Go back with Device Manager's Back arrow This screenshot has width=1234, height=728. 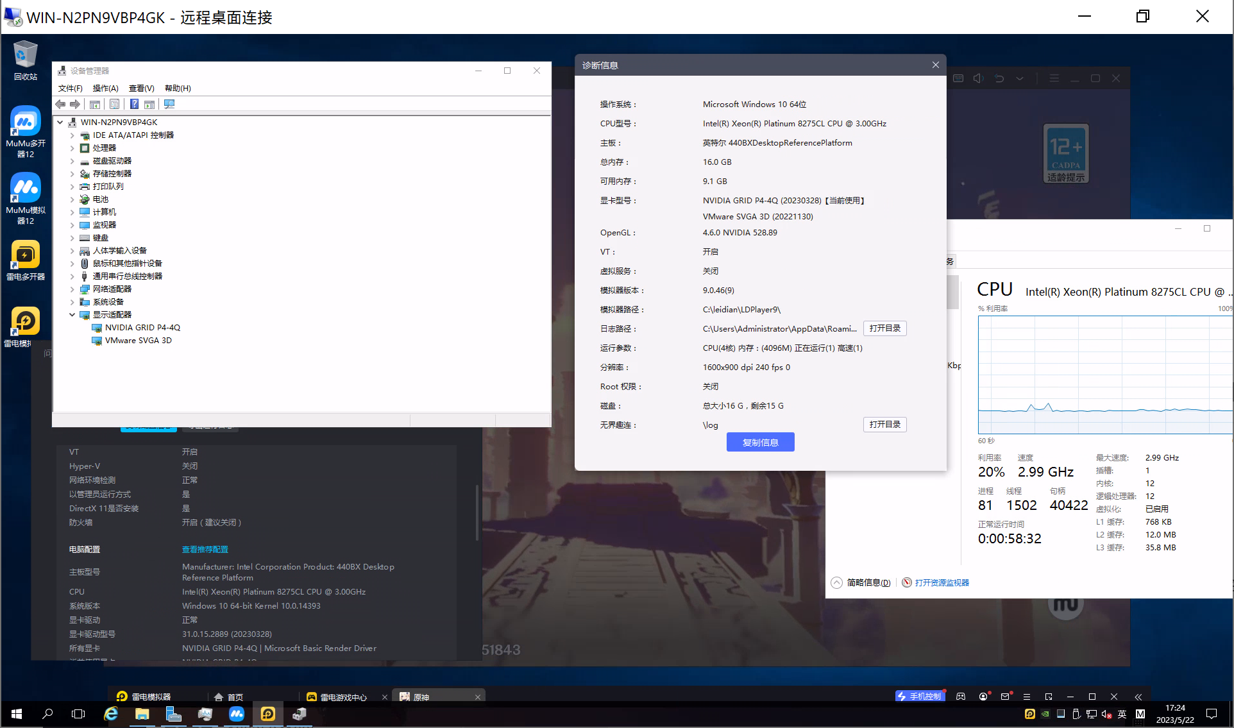tap(60, 104)
